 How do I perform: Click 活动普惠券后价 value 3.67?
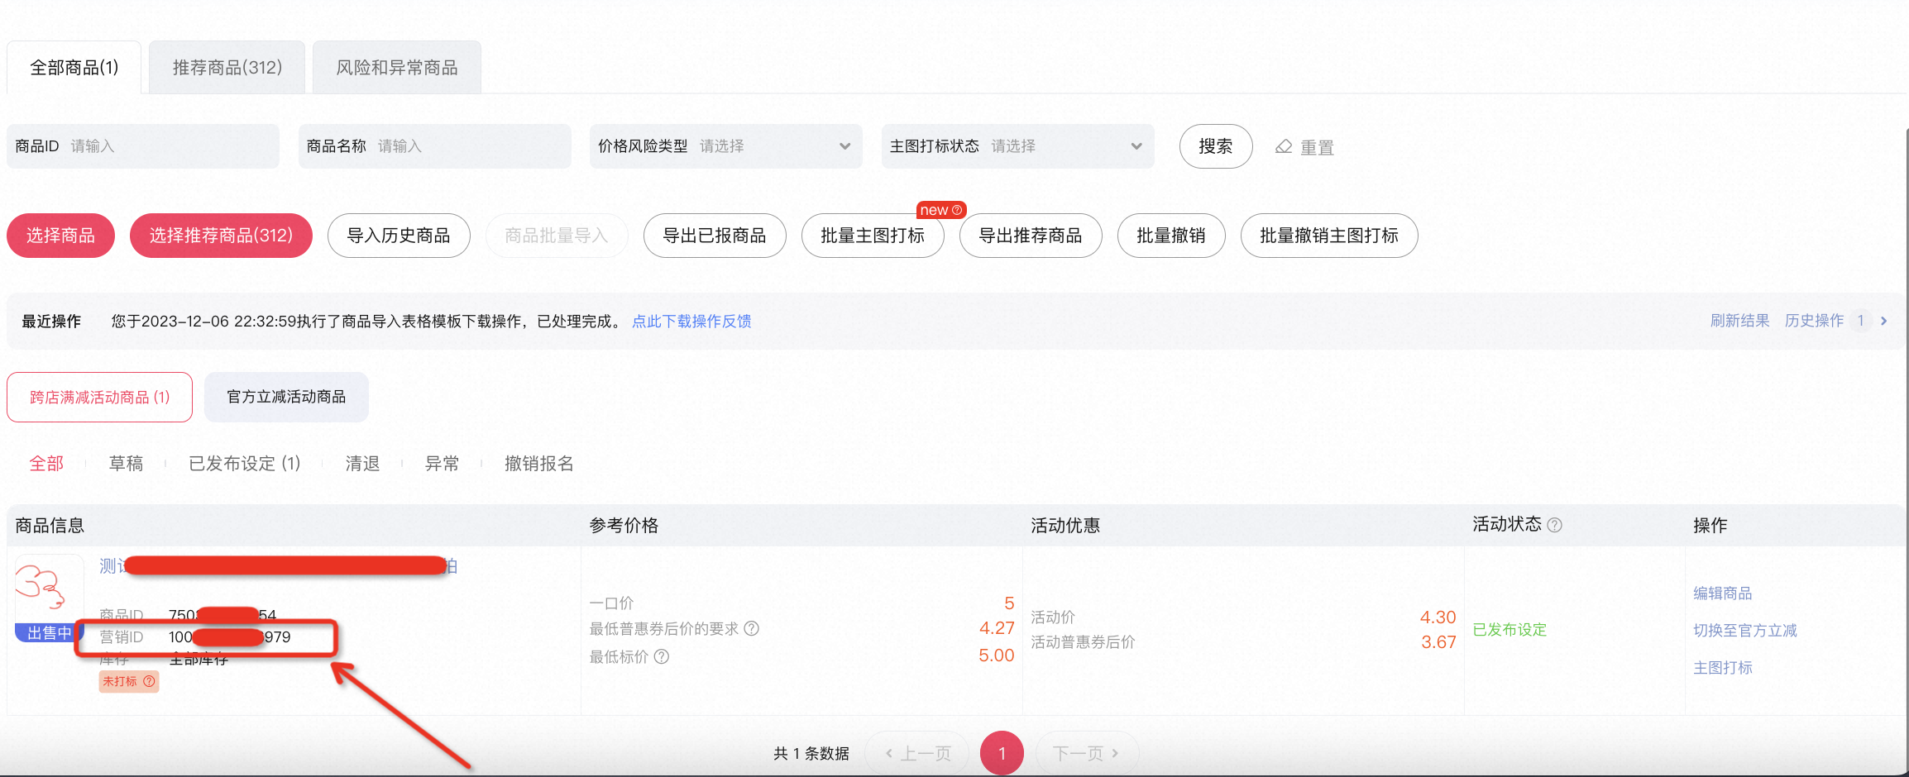tap(1438, 642)
